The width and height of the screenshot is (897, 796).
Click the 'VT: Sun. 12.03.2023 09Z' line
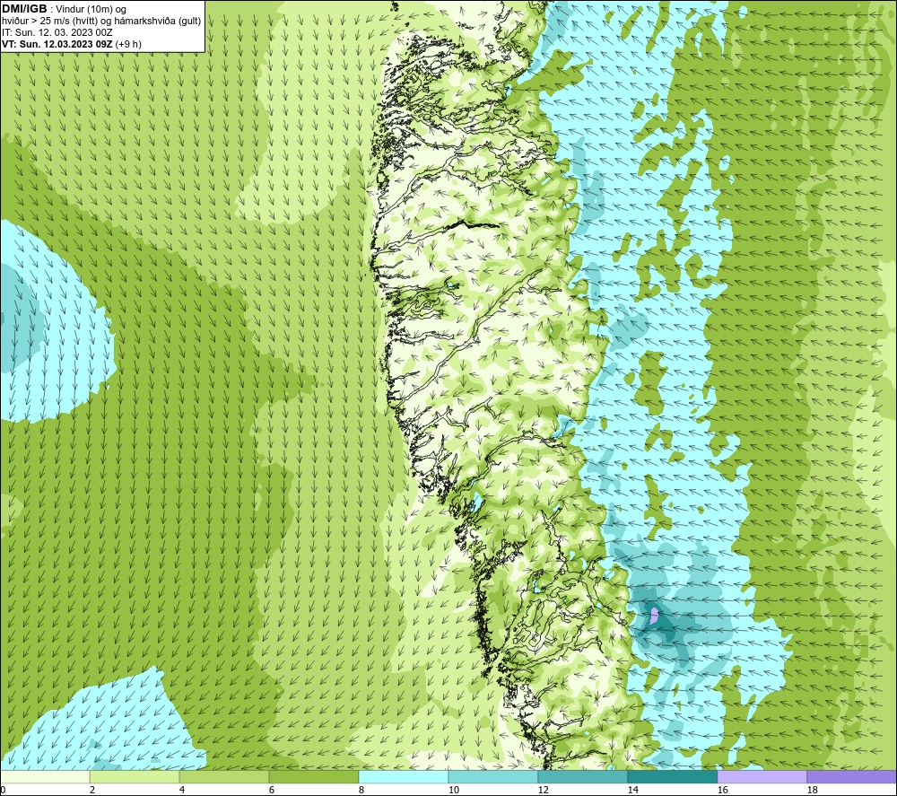(x=57, y=44)
